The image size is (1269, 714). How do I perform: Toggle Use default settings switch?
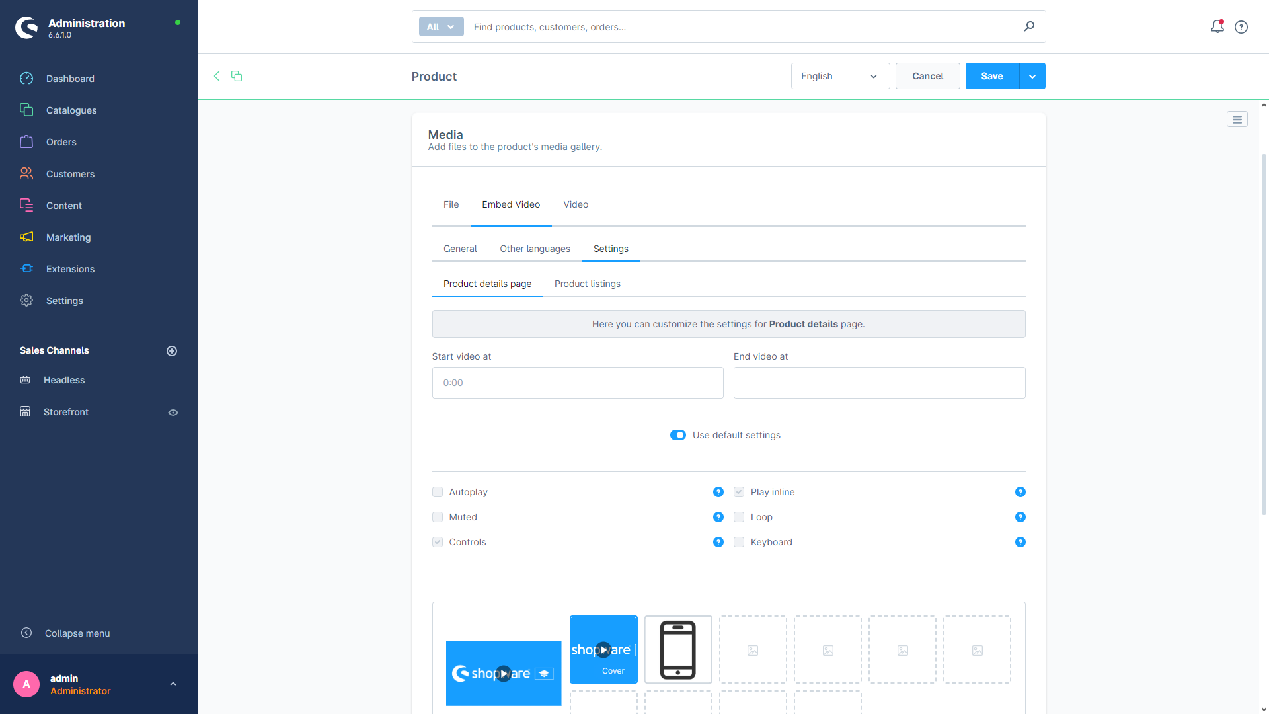(x=678, y=435)
